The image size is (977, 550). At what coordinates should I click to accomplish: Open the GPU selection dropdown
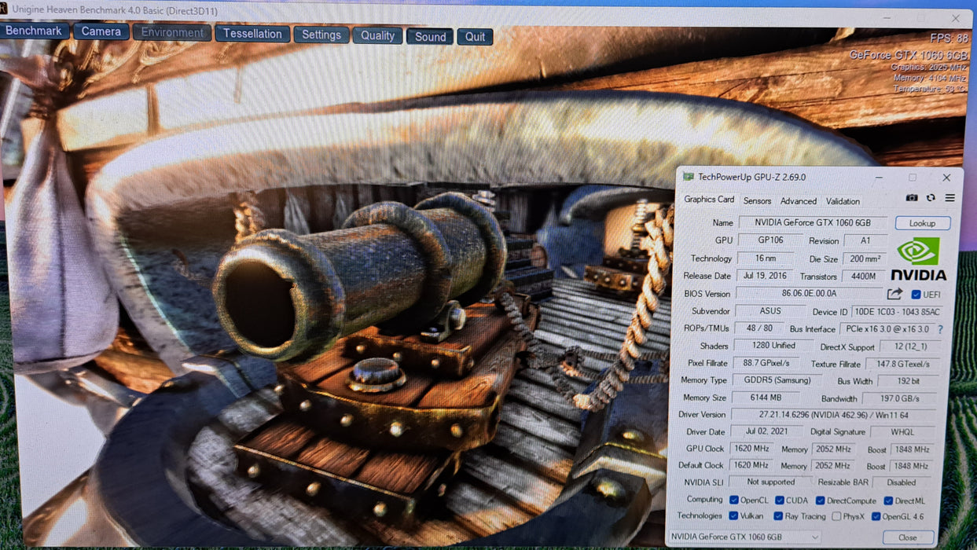(x=744, y=537)
